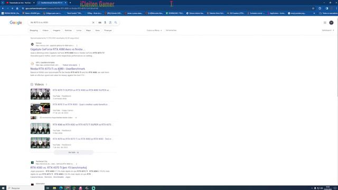Open RTX 4070 vs RTX 4070 Ti vs RTX 4080 video
338x190 pixels.
[83, 139]
